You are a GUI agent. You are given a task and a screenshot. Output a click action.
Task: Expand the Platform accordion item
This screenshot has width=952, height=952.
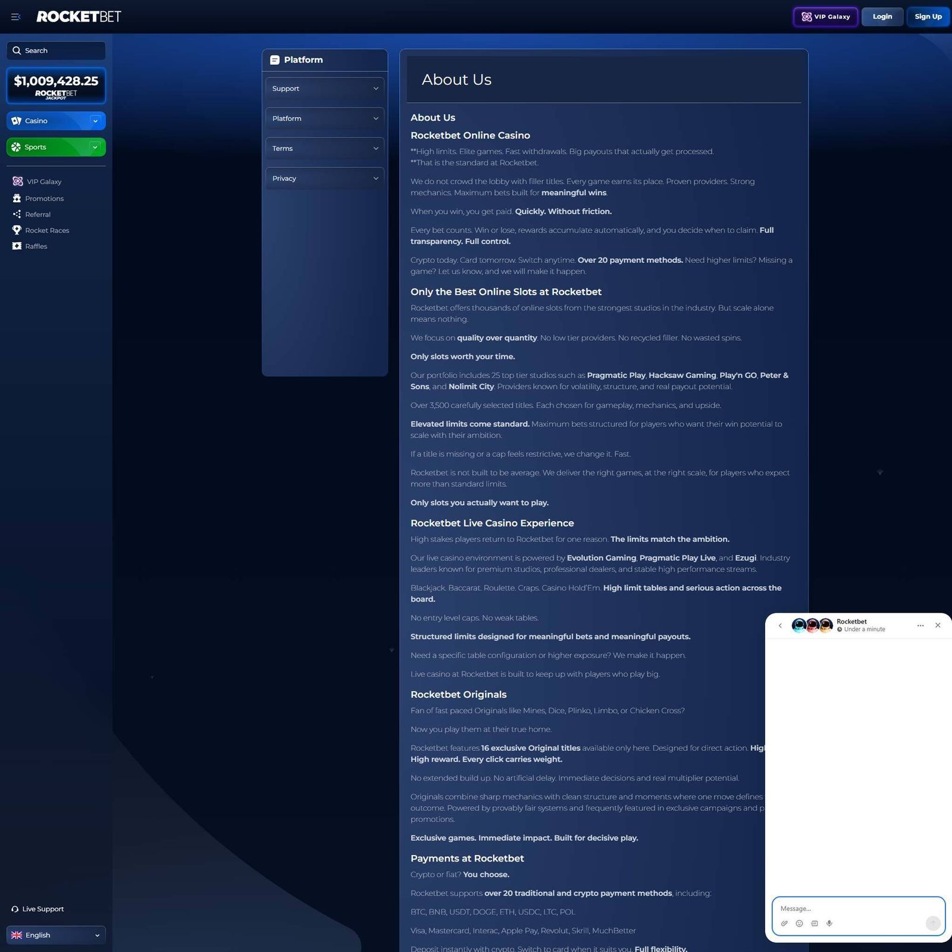click(325, 118)
